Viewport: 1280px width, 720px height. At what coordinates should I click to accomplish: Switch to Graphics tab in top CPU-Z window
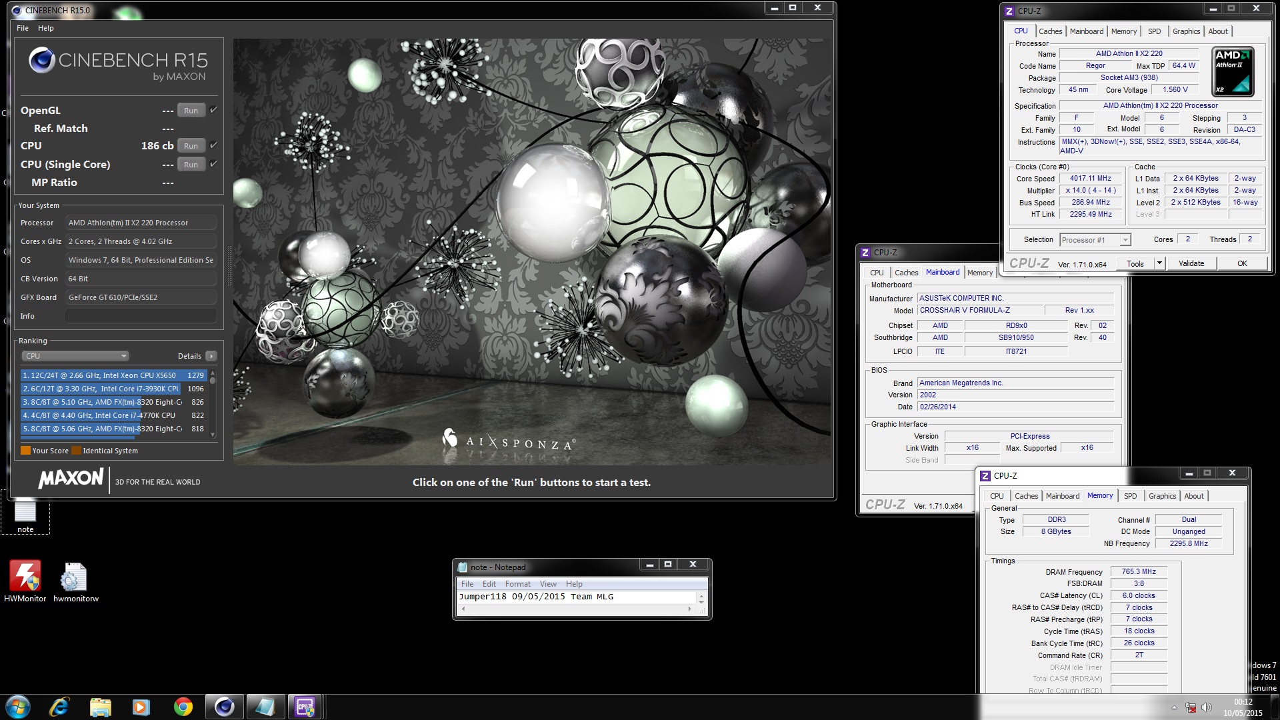tap(1186, 31)
